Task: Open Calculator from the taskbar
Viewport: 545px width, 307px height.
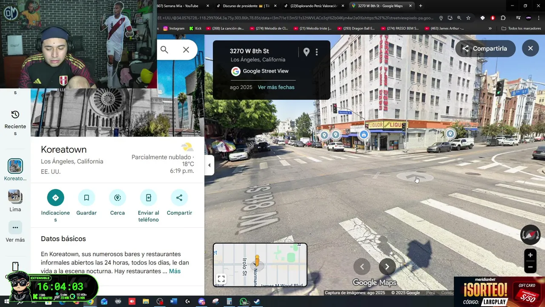Action: pos(229,301)
